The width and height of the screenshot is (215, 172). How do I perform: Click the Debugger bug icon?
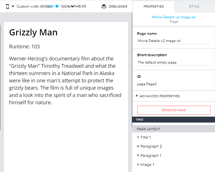pyautogui.click(x=104, y=6)
